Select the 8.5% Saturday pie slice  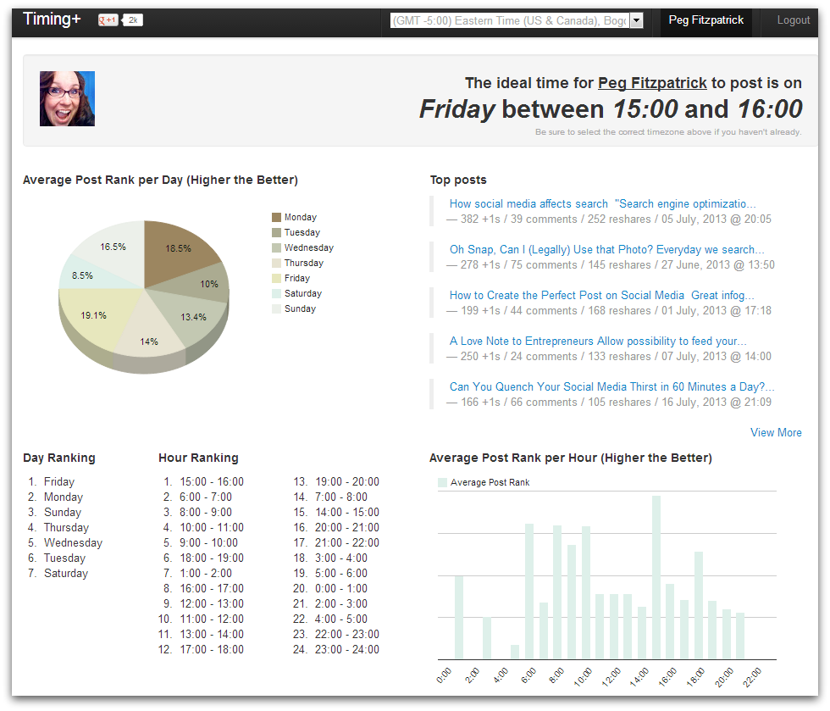85,275
